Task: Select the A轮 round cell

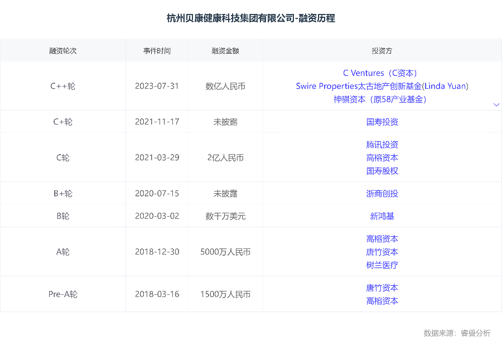Action: (x=62, y=252)
